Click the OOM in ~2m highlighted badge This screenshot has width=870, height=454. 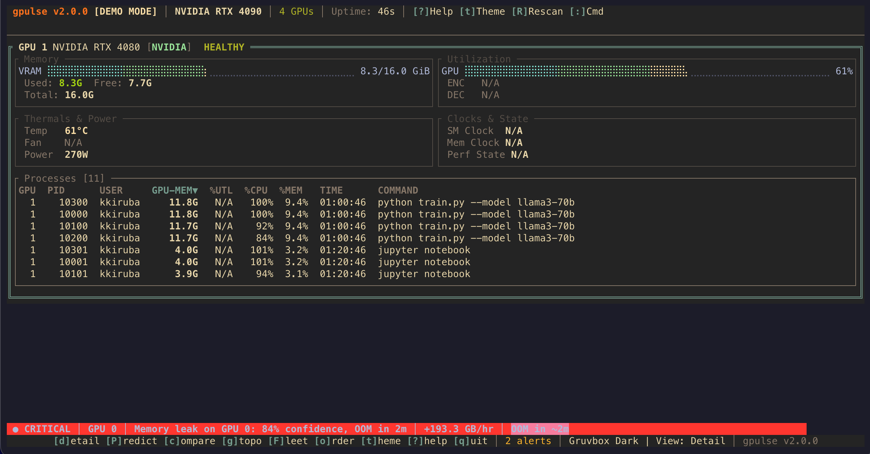[x=539, y=429]
